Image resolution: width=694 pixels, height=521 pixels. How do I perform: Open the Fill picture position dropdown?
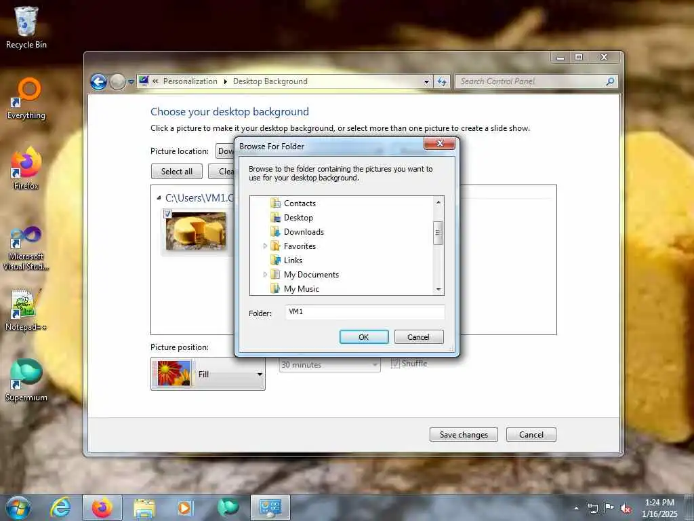207,374
